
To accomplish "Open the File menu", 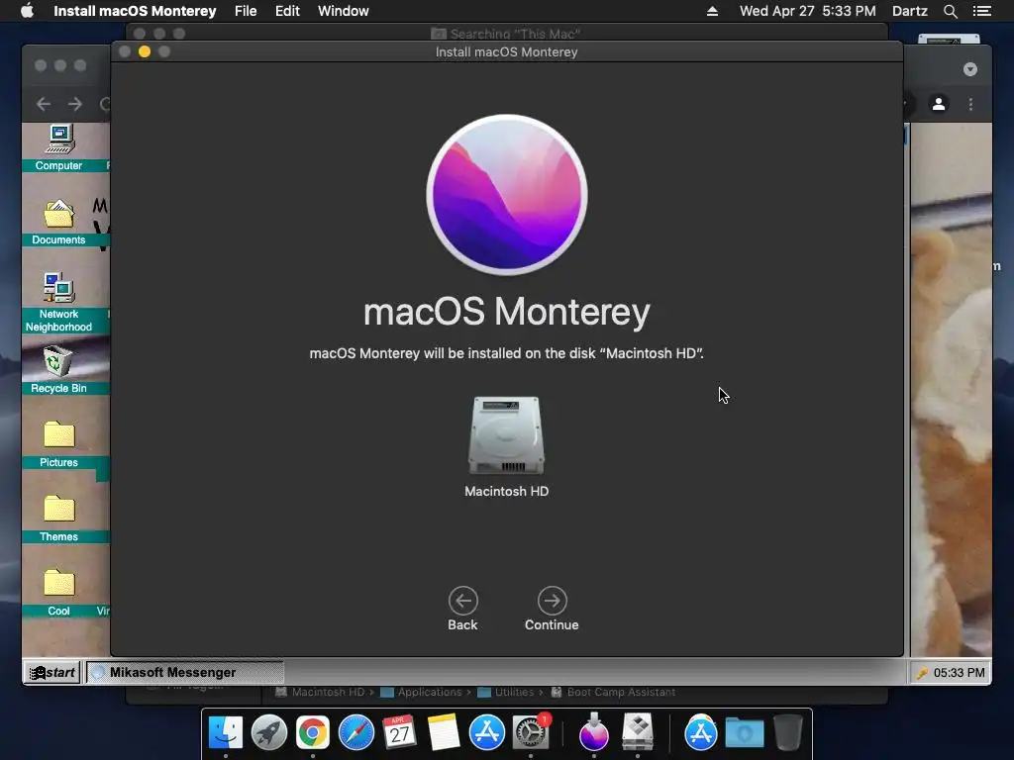I will 246,11.
